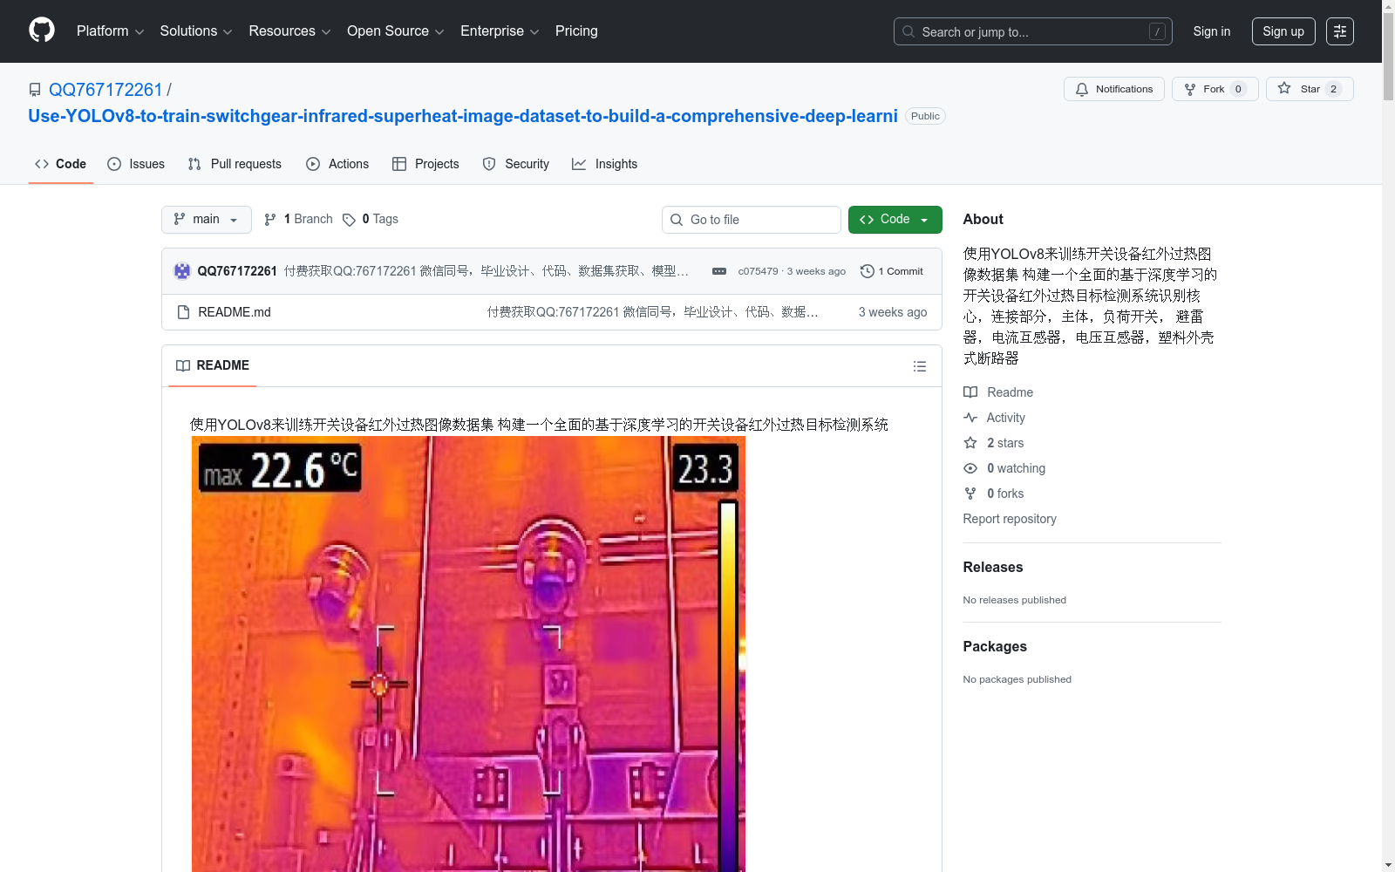1395x872 pixels.
Task: Click the Sign up button
Action: coord(1283,31)
